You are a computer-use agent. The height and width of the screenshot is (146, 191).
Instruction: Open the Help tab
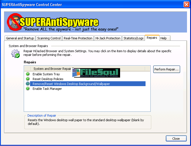pos(165,38)
